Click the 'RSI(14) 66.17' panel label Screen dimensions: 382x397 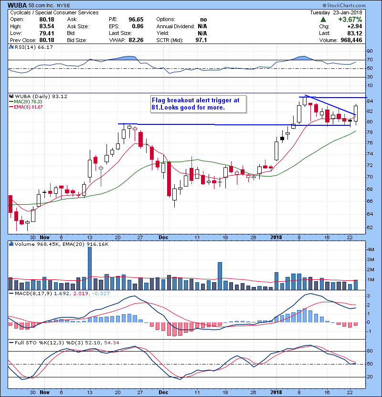[34, 47]
